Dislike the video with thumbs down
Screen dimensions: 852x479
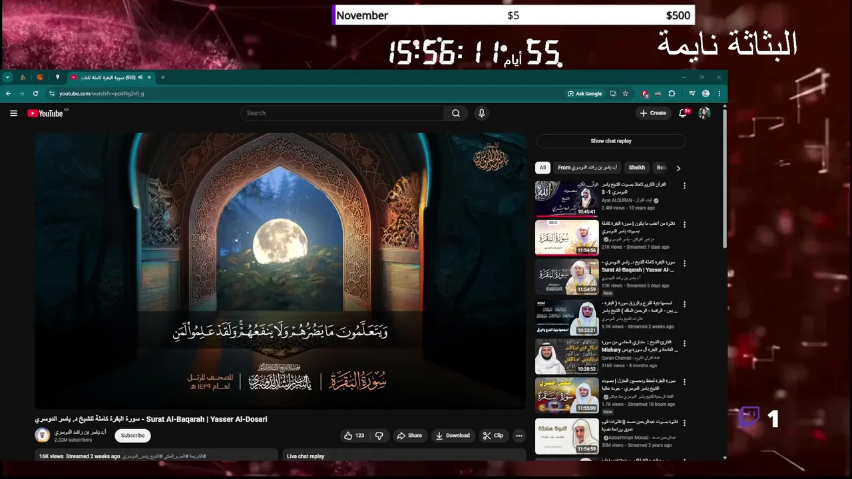(379, 436)
